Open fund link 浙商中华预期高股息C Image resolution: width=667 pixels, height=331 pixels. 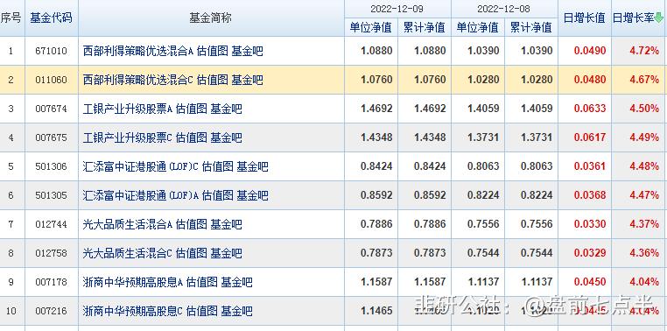pyautogui.click(x=133, y=311)
